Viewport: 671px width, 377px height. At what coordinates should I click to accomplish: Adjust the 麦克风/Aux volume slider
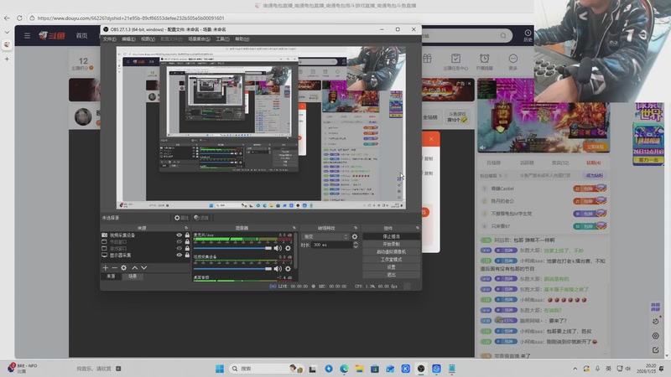point(232,248)
